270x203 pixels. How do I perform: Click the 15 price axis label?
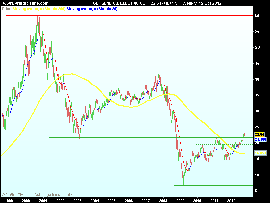click(257, 159)
